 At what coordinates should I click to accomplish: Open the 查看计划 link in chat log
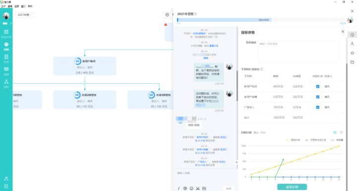[x=214, y=46]
